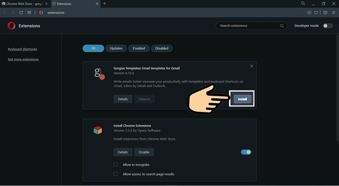The width and height of the screenshot is (339, 186).
Task: Switch to the Extensions browser tab
Action: pos(76,4)
